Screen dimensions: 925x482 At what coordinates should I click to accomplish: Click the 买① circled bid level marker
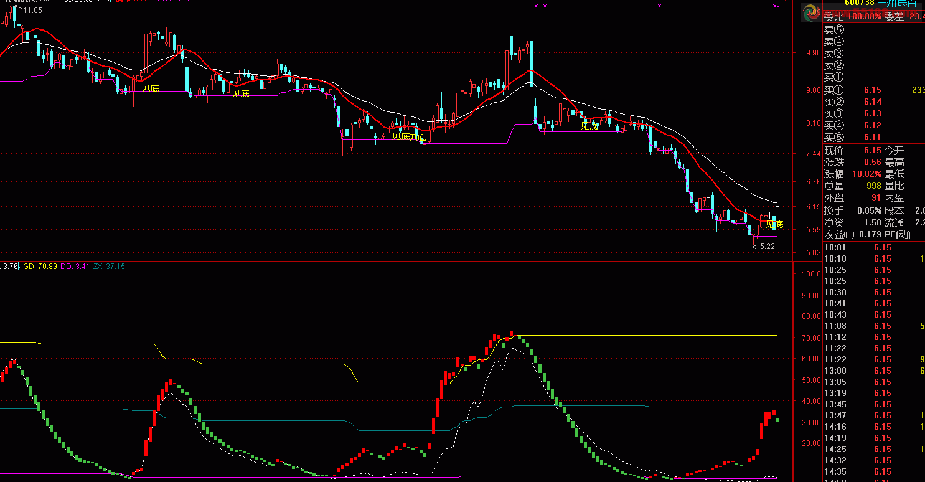834,90
